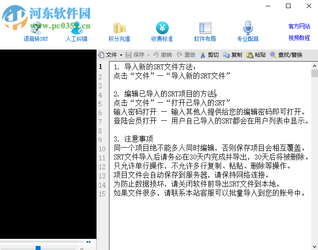Open the 文件 menu in editor toolbar
Image resolution: width=318 pixels, height=250 pixels.
click(108, 55)
